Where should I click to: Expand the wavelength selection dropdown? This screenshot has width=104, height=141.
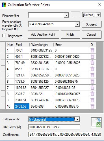click(77, 24)
